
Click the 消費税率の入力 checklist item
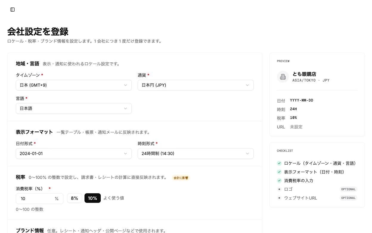(299, 181)
